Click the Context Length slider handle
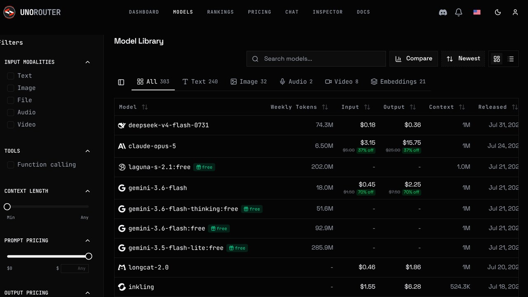Screen dimensions: 528x297 [x=7, y=207]
